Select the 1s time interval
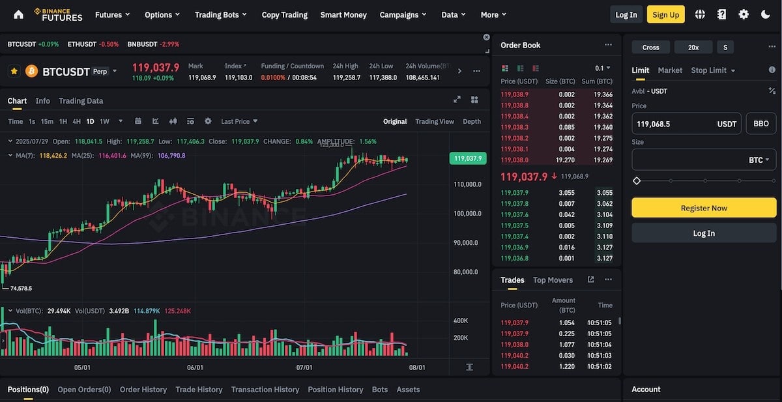Image resolution: width=782 pixels, height=402 pixels. [32, 121]
